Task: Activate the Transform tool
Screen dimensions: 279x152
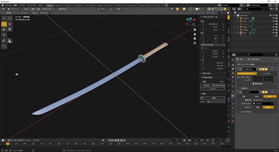Action: [x=10, y=29]
